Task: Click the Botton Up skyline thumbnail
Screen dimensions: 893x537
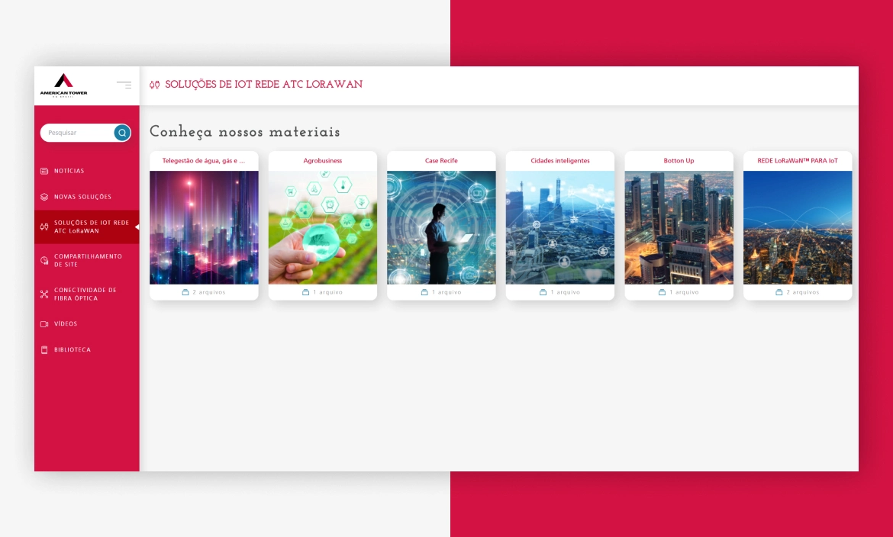Action: coord(679,227)
